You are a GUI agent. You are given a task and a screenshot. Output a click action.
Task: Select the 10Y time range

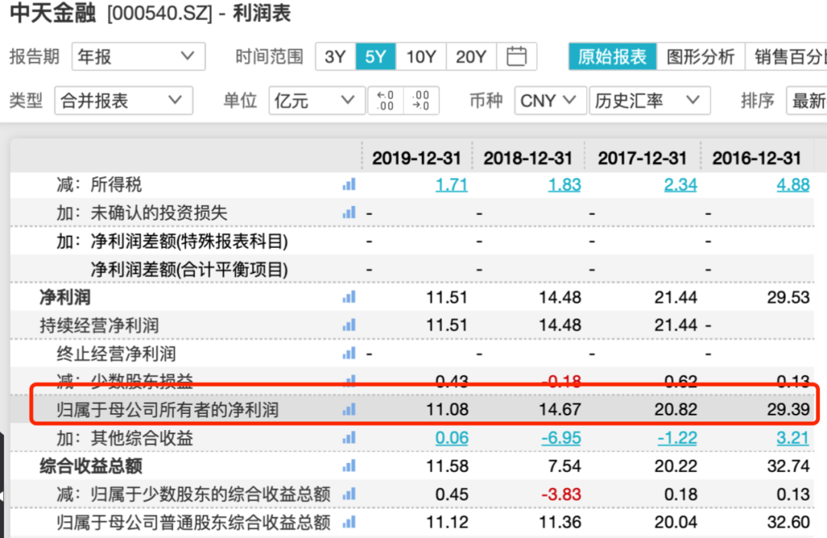tap(421, 57)
